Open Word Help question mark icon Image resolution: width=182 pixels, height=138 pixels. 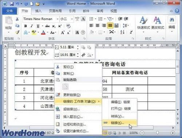tap(177, 11)
